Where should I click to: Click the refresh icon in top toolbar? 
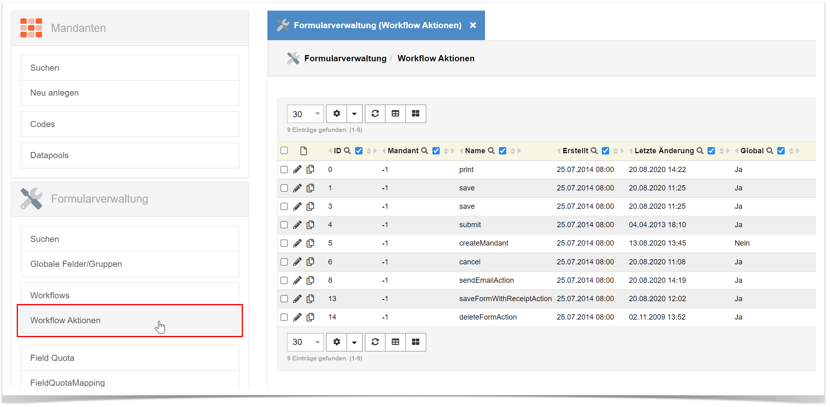pos(375,114)
